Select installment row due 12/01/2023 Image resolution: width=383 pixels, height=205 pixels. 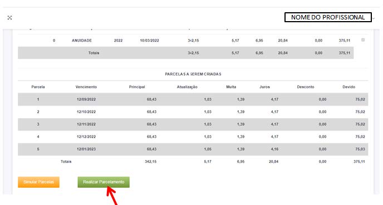(x=193, y=149)
